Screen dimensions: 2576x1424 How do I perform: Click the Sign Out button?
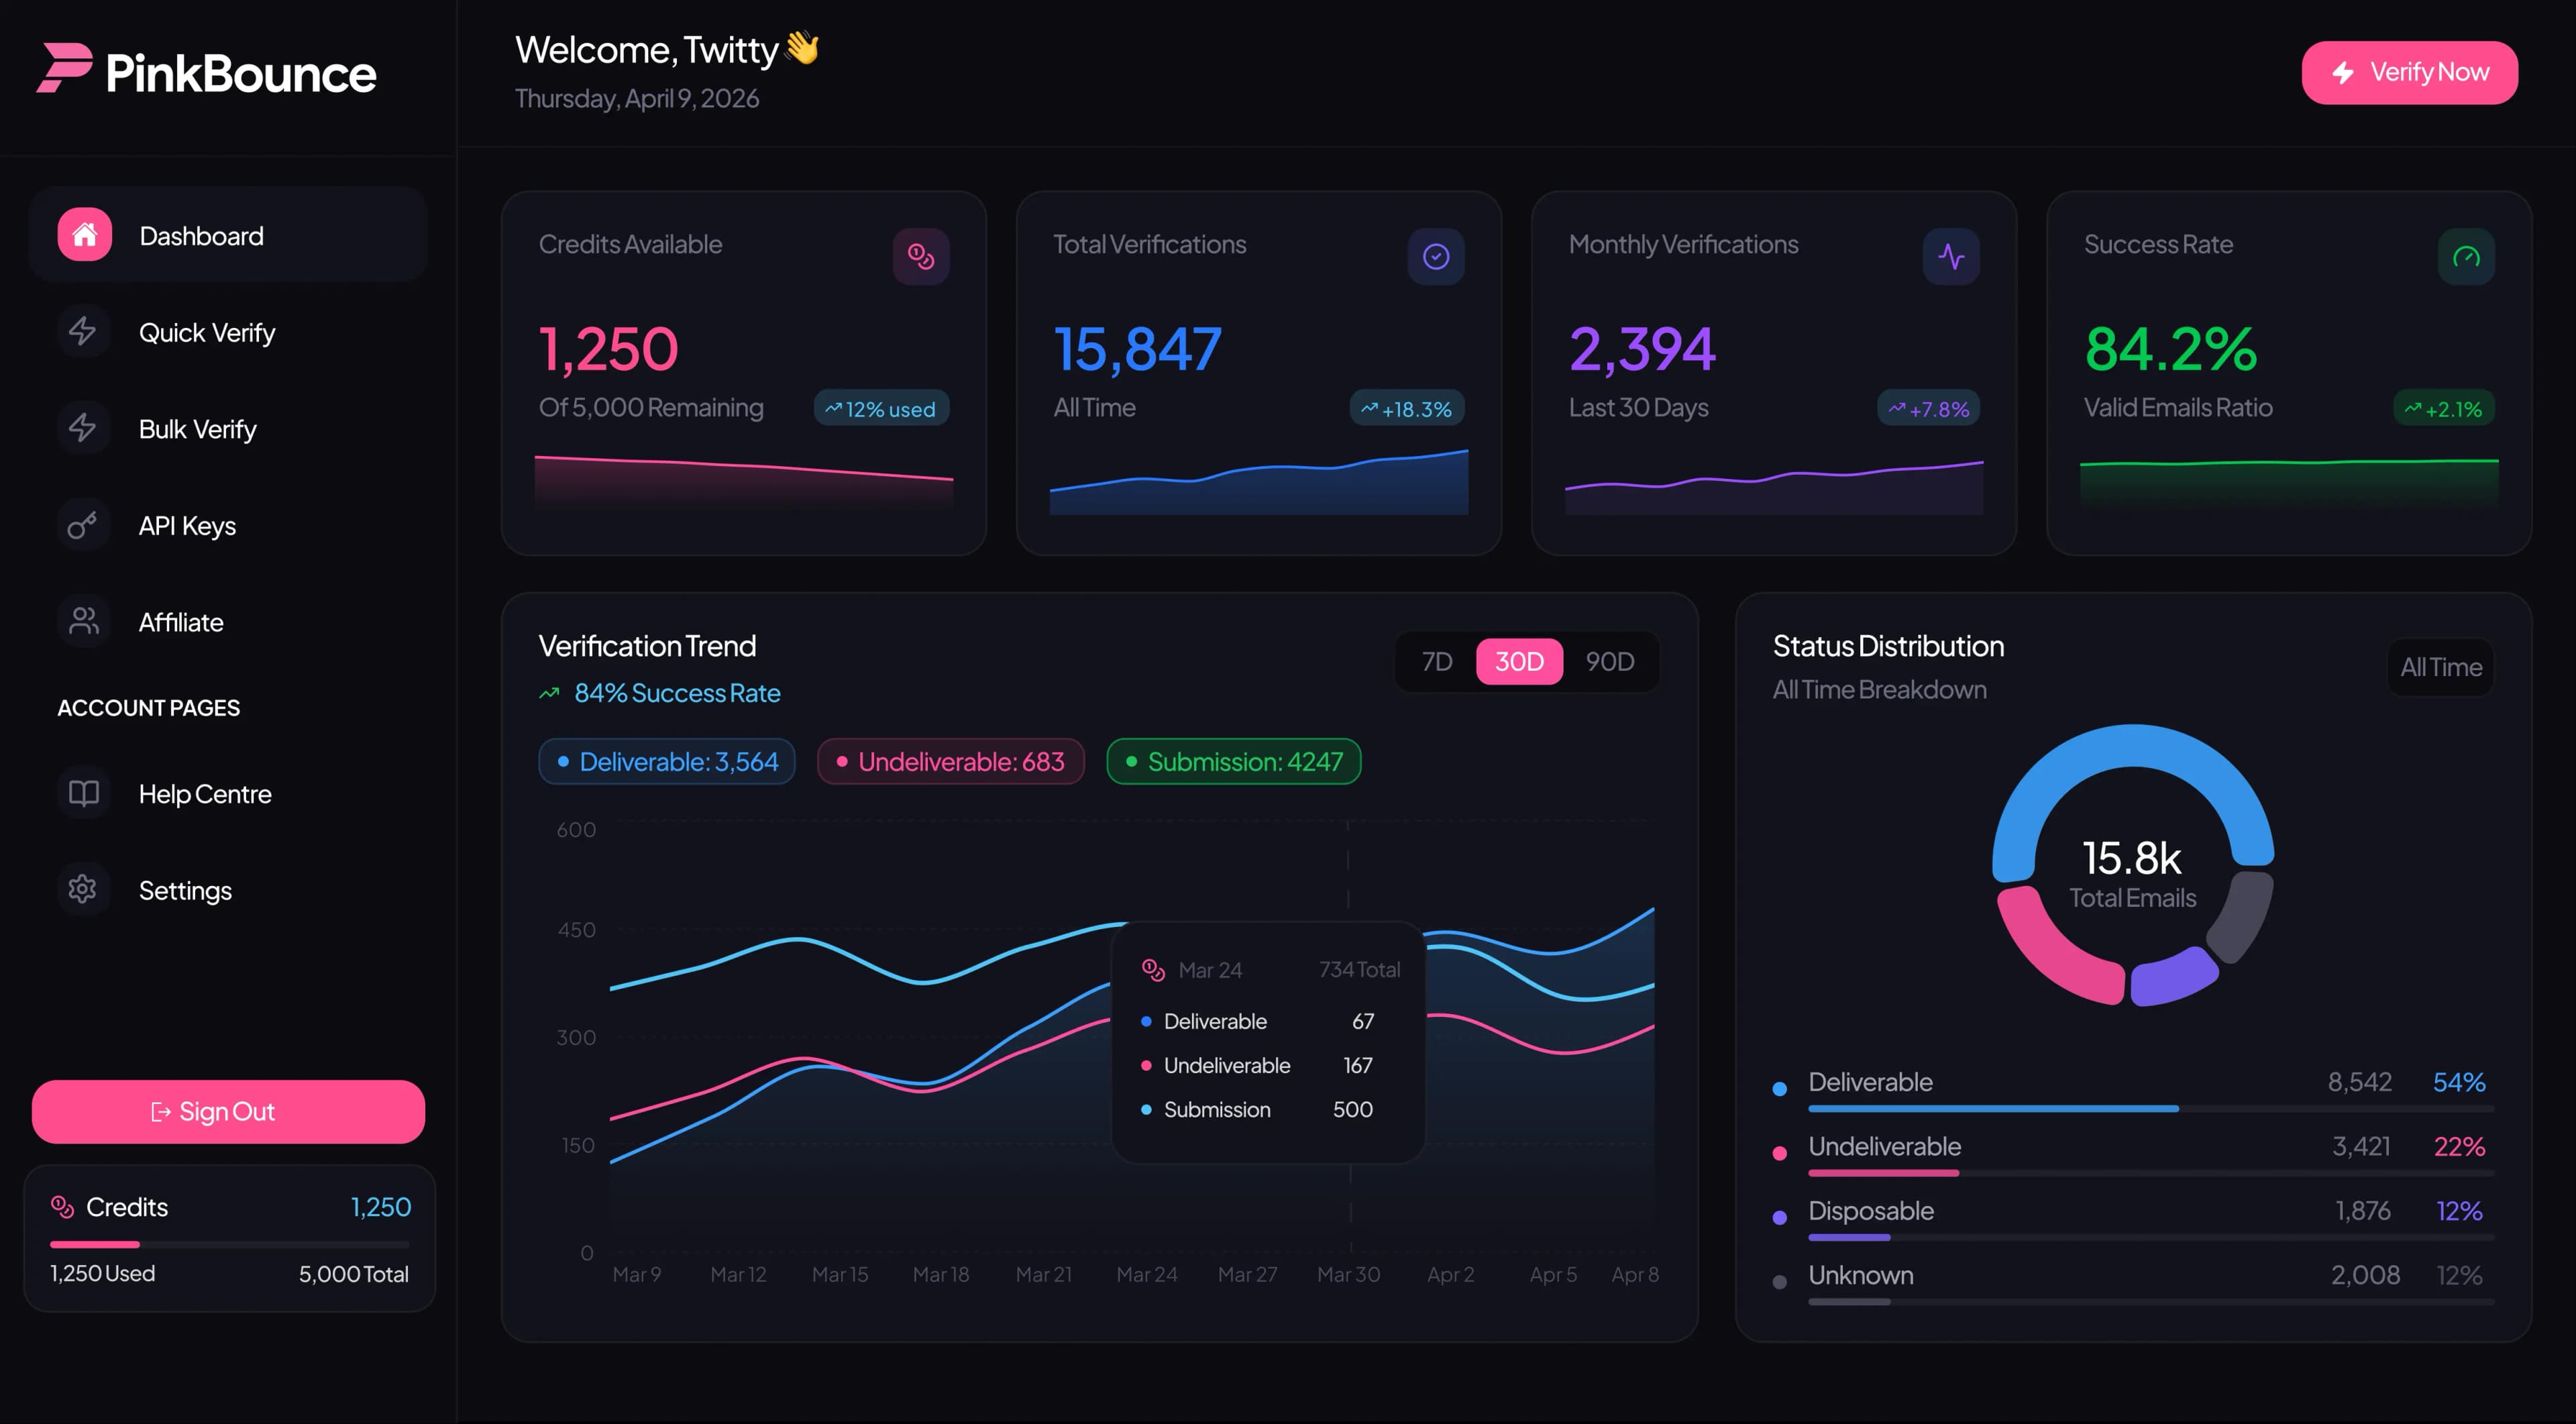228,1111
